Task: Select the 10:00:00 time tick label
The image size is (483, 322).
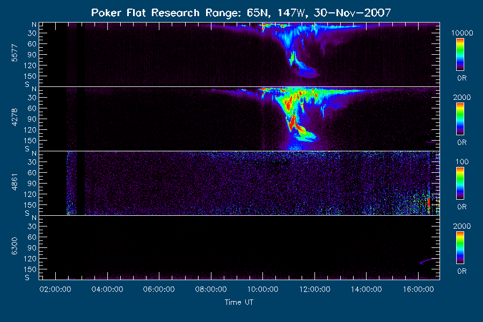Action: point(263,289)
